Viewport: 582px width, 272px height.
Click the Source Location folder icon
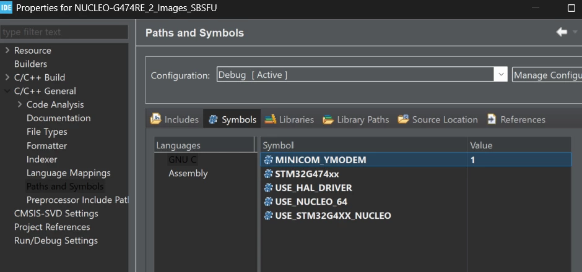[404, 119]
